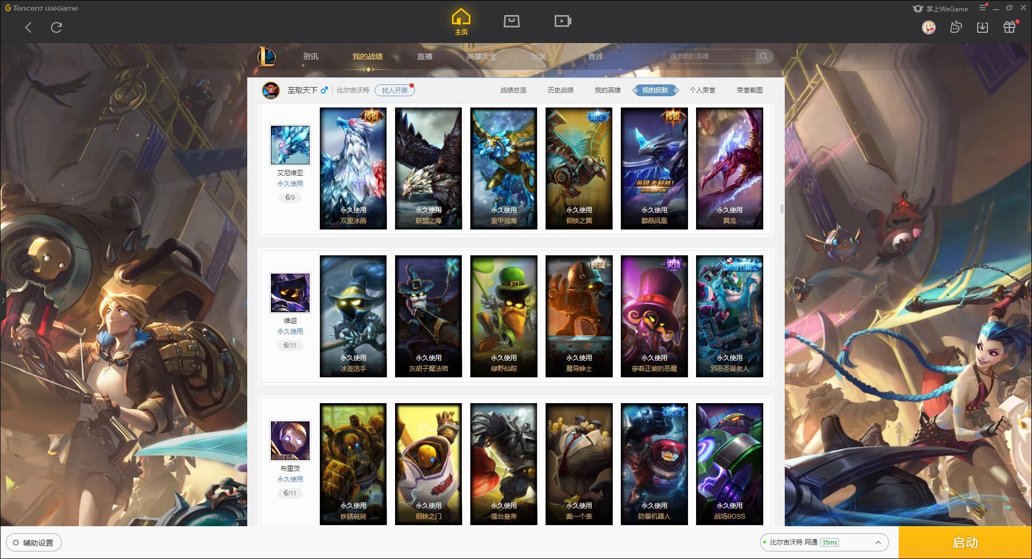Open the gift box icon
The image size is (1032, 559).
[1009, 27]
